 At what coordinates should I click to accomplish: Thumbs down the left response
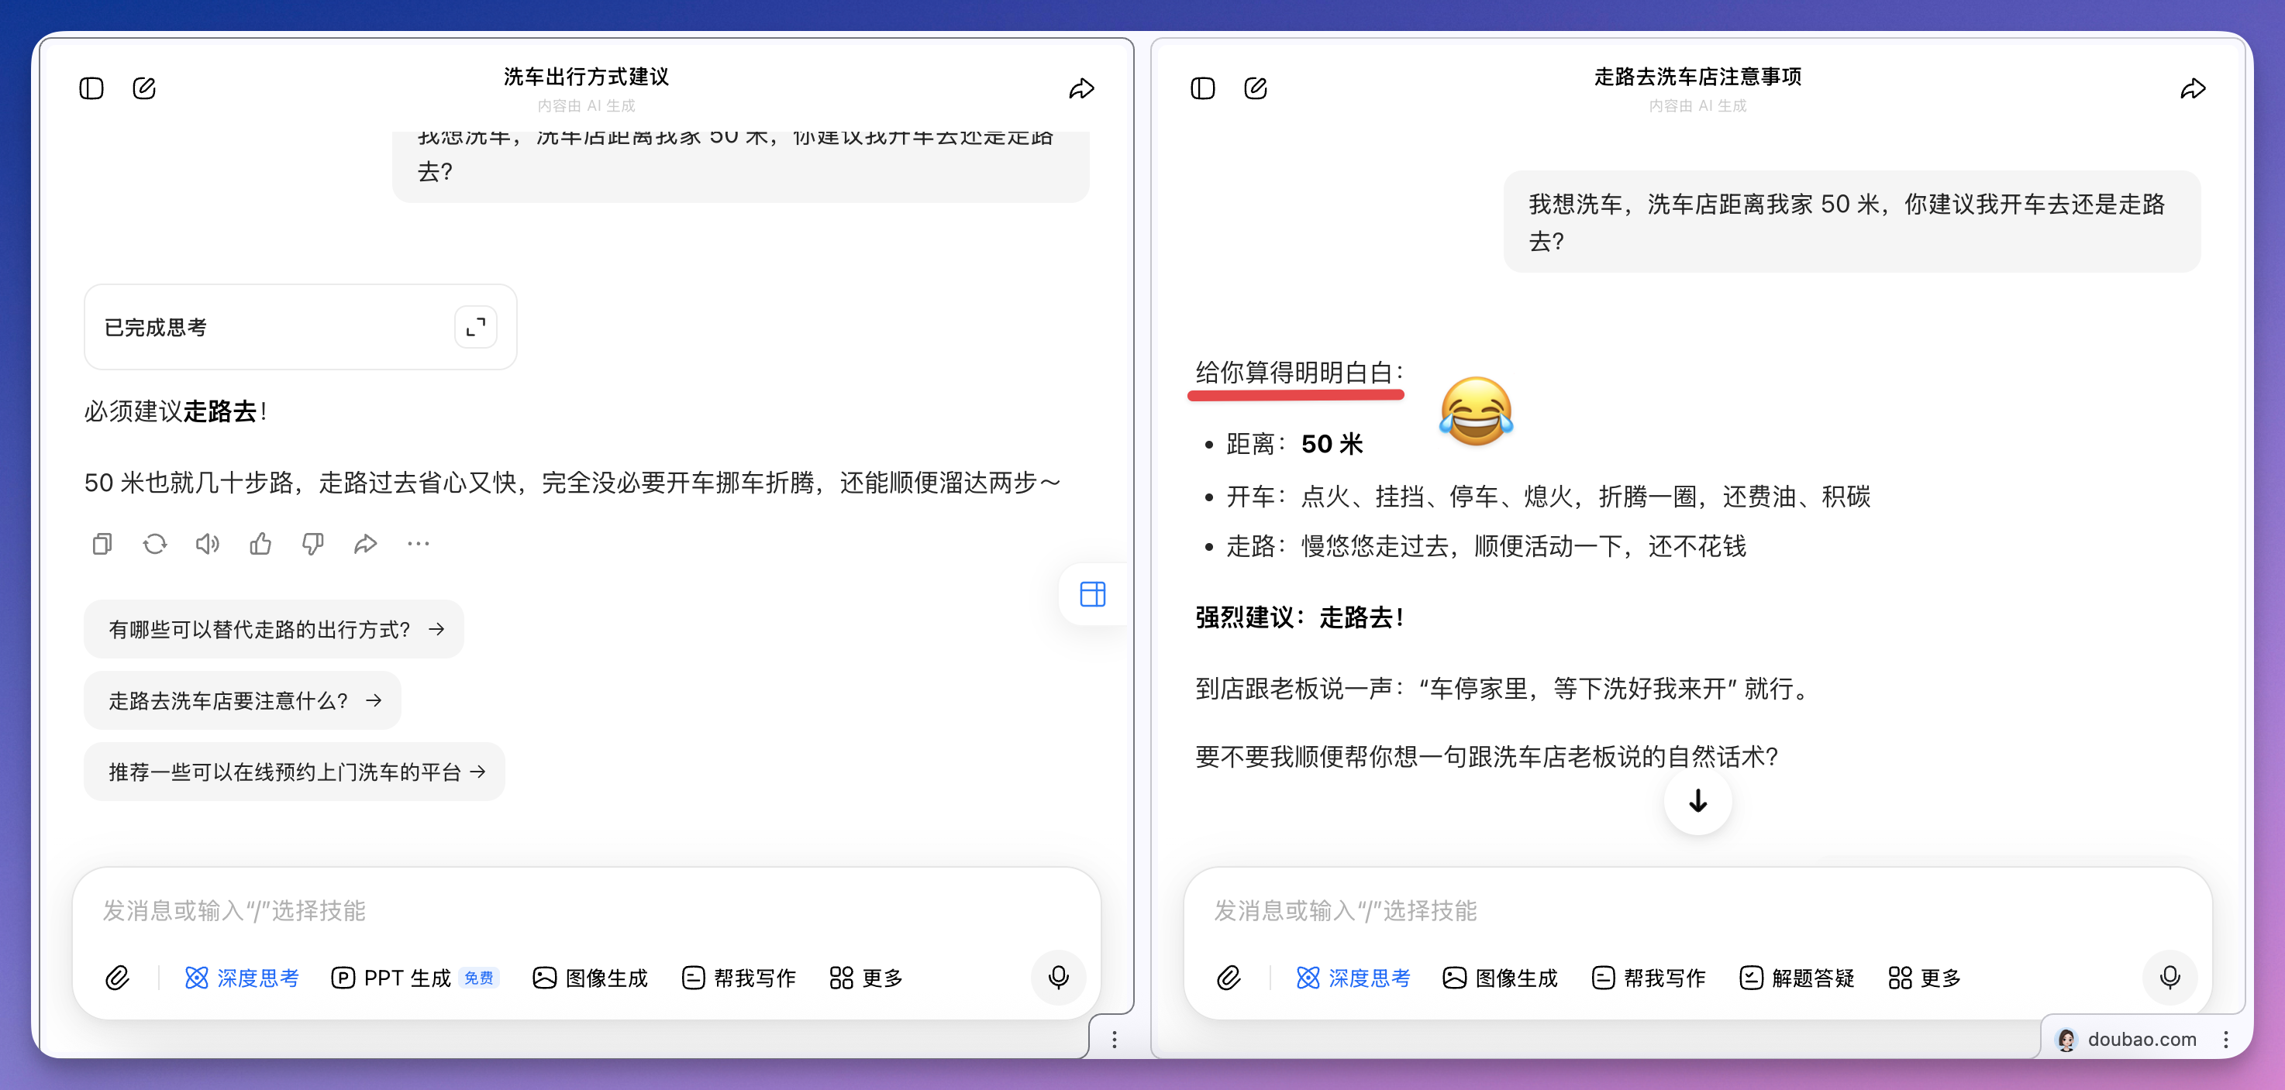[x=312, y=544]
